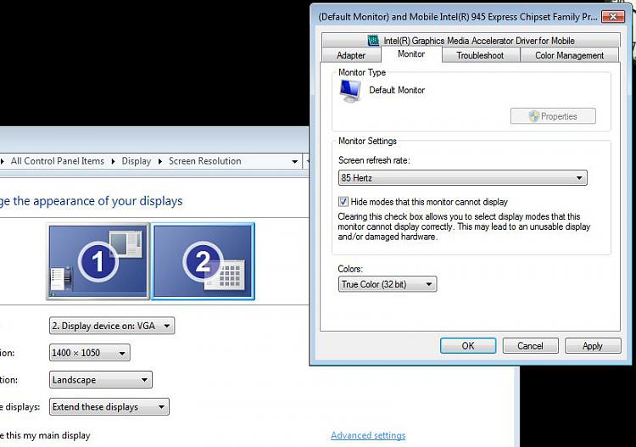Open the Screen refresh rate dropdown

click(x=462, y=177)
